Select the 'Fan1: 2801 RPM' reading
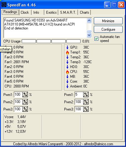Image resolution: width=126 pixels, height=147 pixels. click(x=17, y=62)
